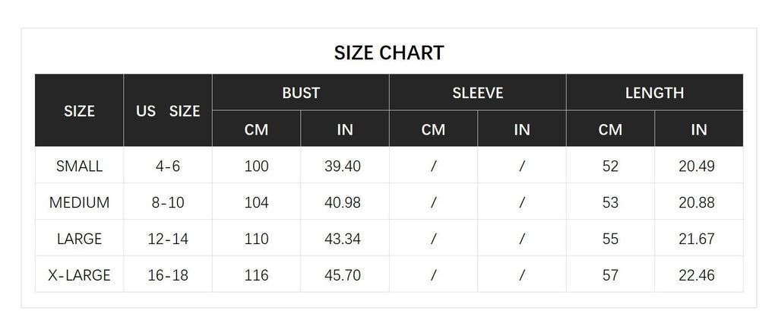
Task: Choose the X-LARGE row label
Action: pyautogui.click(x=79, y=275)
